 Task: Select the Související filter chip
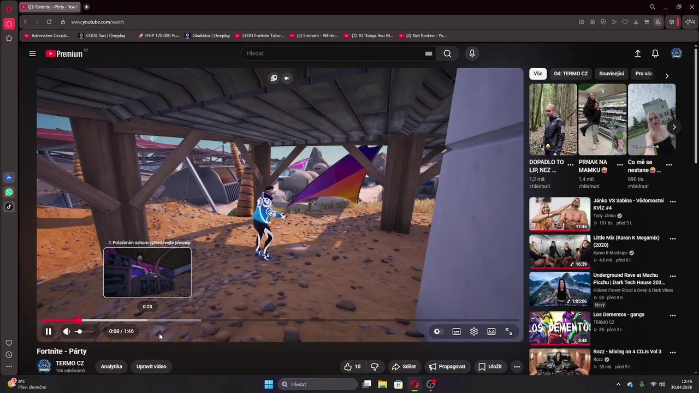pos(612,74)
